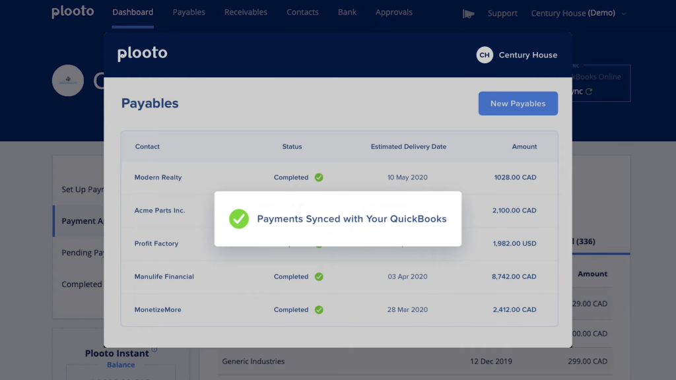Click the large green sync success checkmark
The height and width of the screenshot is (380, 676).
[x=239, y=219]
